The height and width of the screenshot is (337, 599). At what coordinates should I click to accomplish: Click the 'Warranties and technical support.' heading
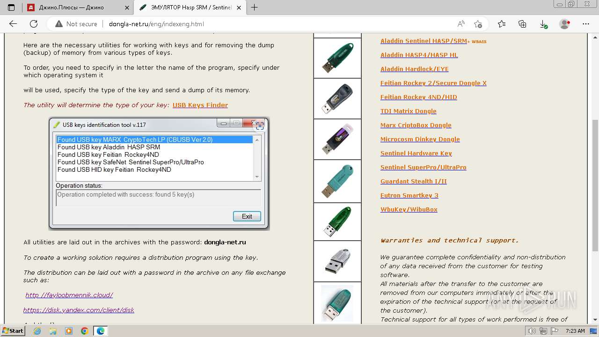pos(450,241)
